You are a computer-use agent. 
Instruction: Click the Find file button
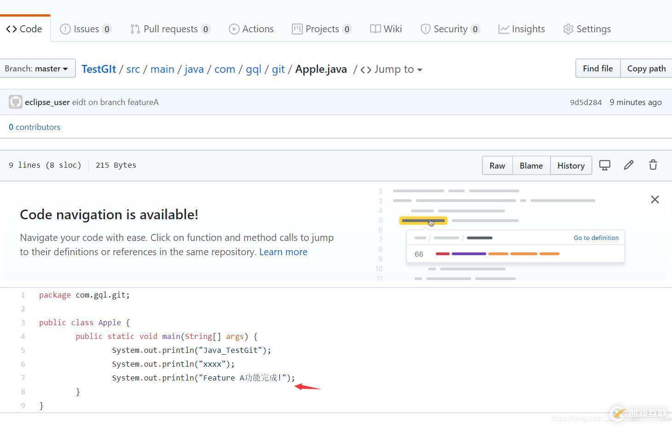597,69
